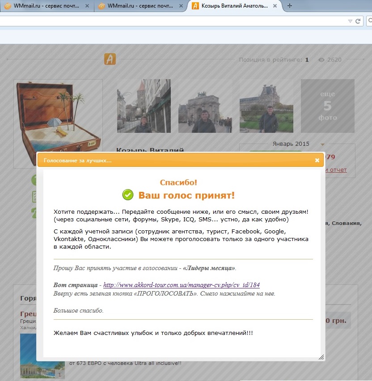Open the address bar history dropdown arrow
This screenshot has height=381, width=372.
[350, 21]
